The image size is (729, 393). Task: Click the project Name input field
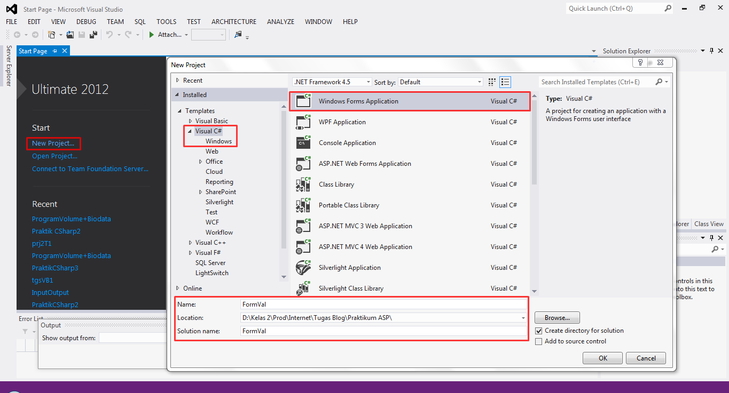pos(384,304)
